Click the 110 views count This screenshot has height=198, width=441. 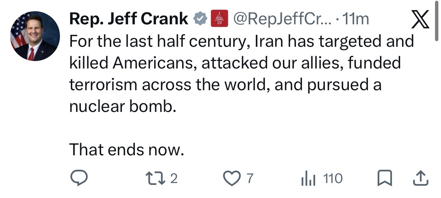[333, 179]
